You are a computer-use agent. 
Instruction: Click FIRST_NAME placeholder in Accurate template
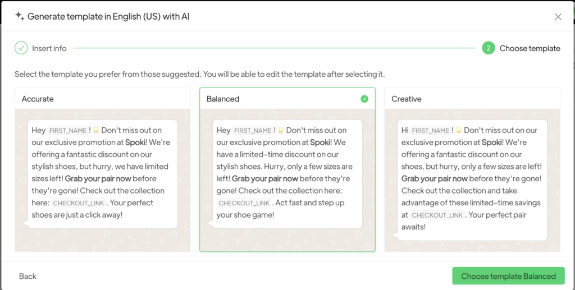pyautogui.click(x=68, y=131)
